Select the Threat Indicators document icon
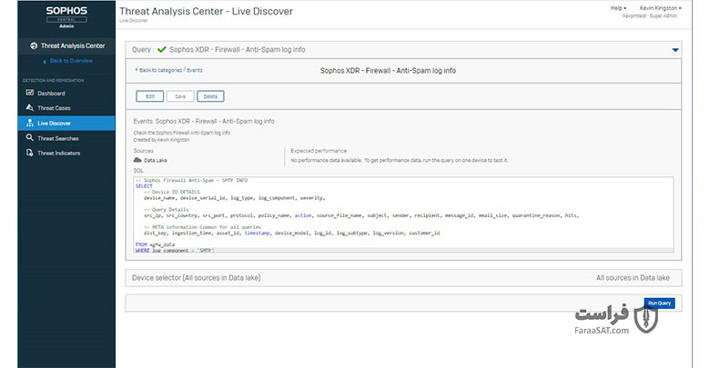This screenshot has height=368, width=710. click(x=30, y=153)
